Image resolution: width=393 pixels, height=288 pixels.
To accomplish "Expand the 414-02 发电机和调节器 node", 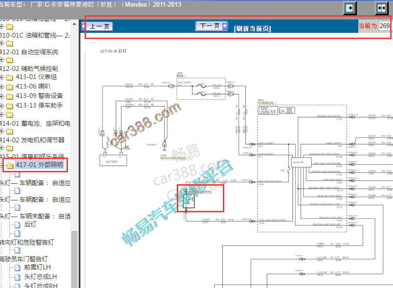I will (x=1, y=131).
